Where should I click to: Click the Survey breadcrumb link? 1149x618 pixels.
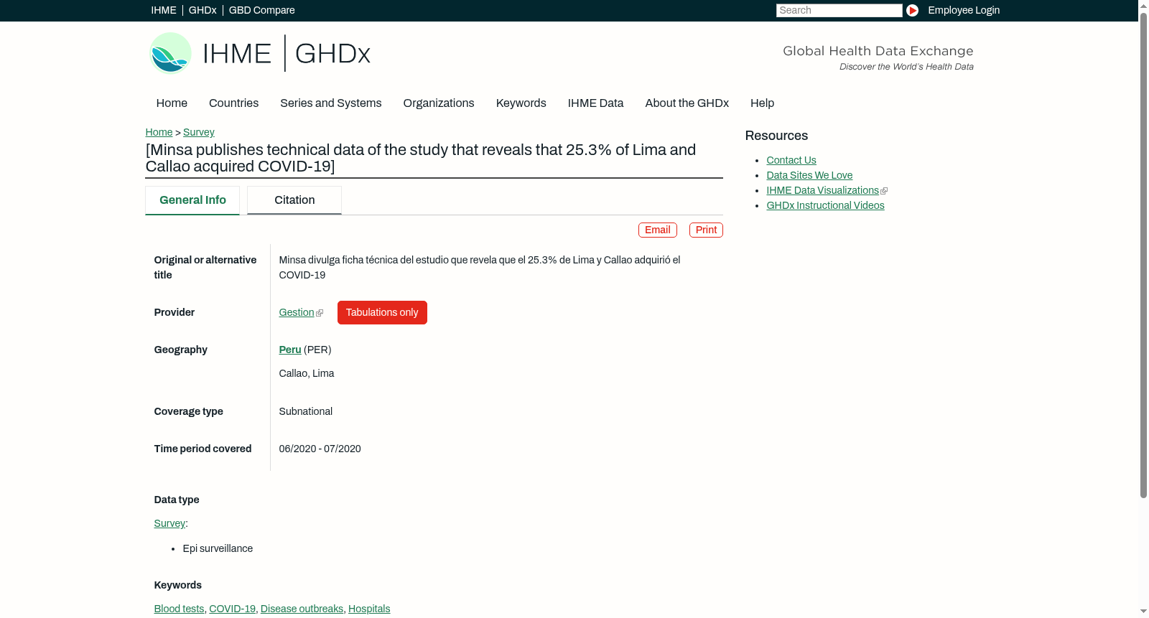point(199,132)
